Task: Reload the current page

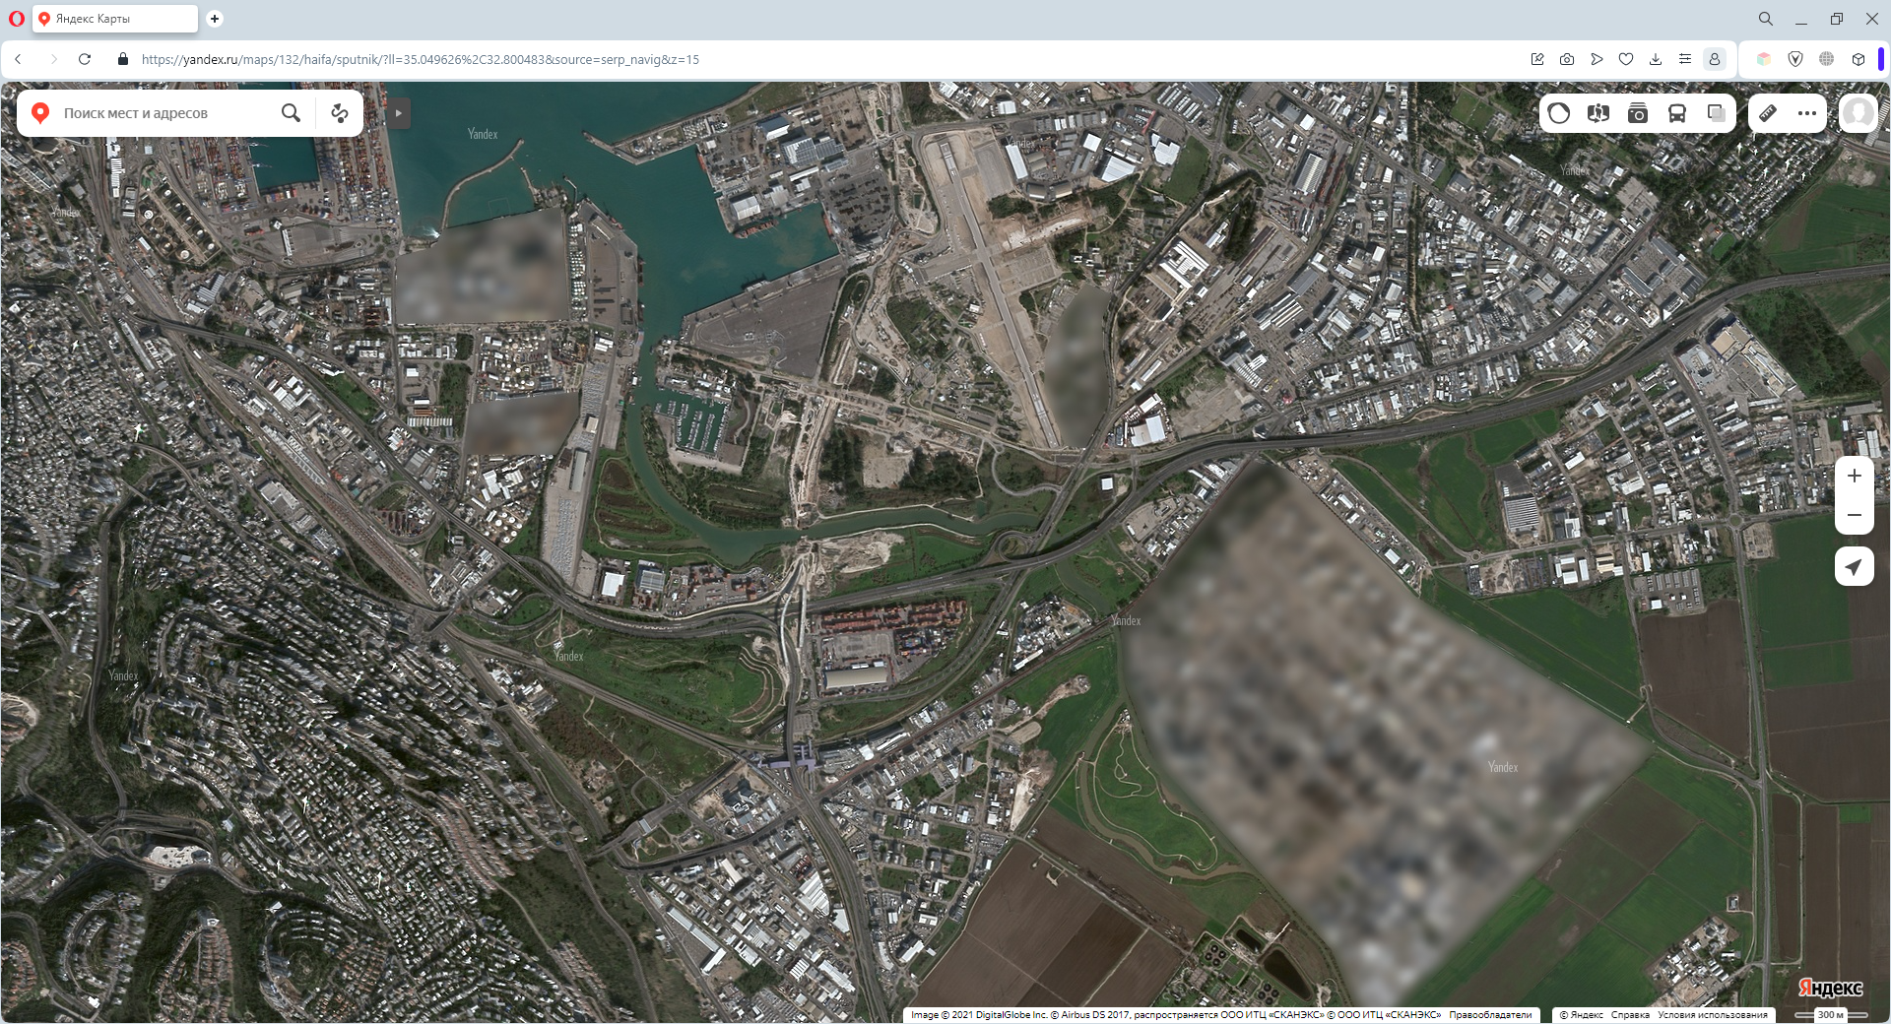Action: click(86, 59)
